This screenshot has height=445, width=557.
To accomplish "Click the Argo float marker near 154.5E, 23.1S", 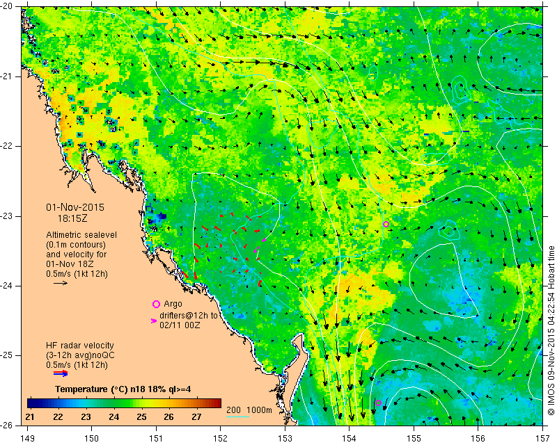I will pyautogui.click(x=386, y=224).
